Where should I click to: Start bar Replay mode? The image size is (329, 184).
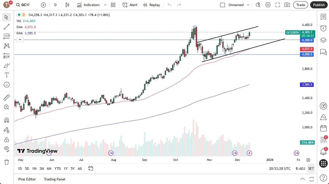click(152, 5)
